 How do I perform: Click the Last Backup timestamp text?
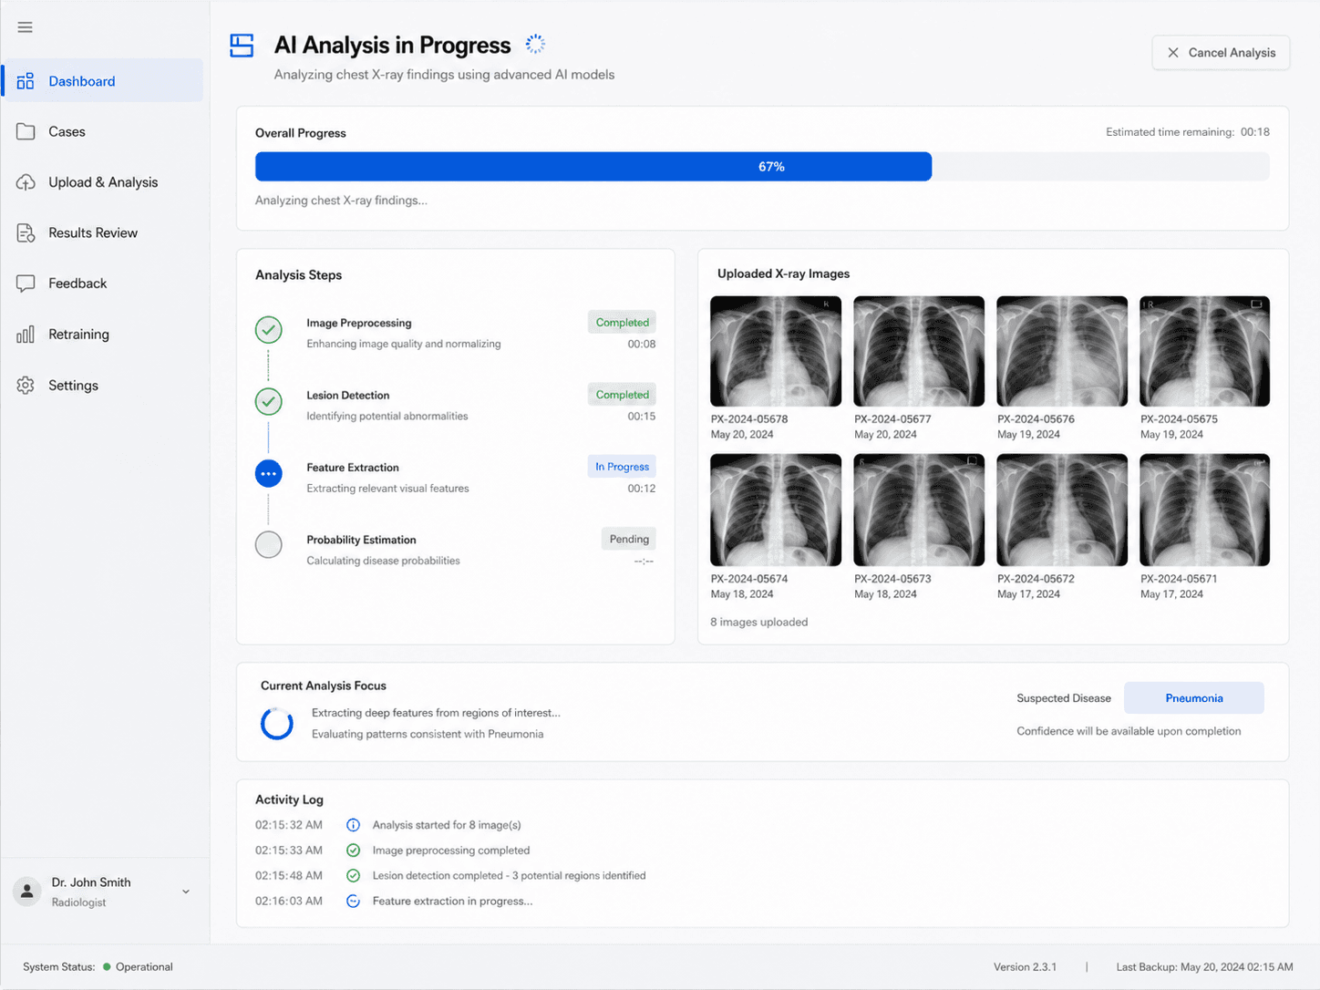tap(1204, 967)
